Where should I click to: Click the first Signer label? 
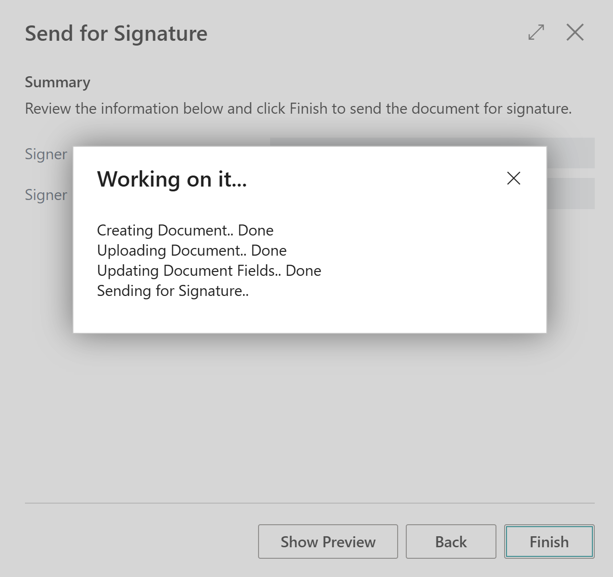pyautogui.click(x=46, y=154)
